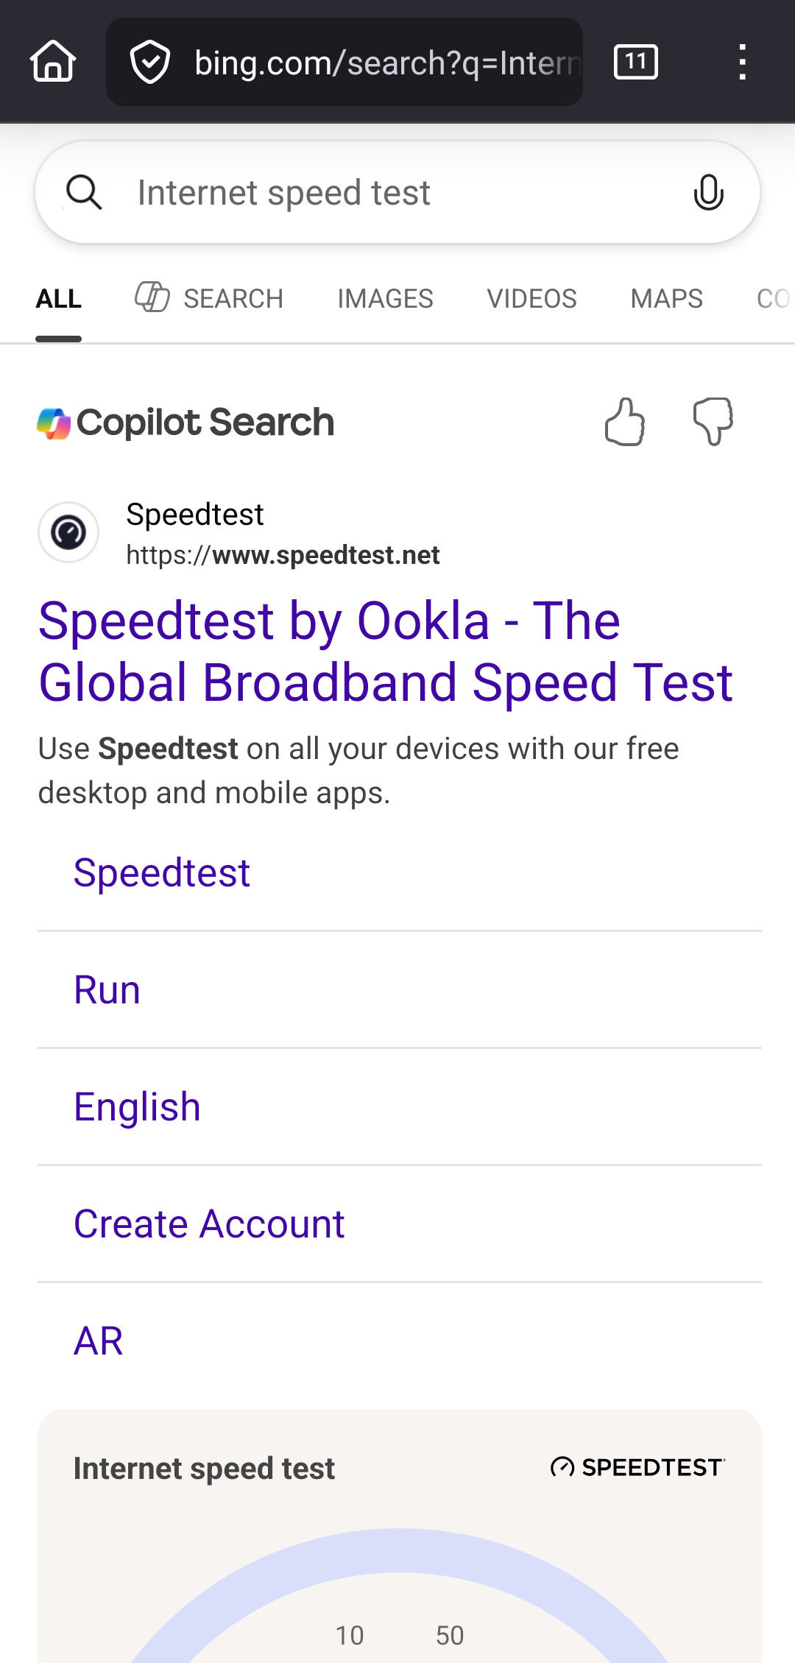
Task: Give thumbs up to Copilot Search
Action: (x=624, y=422)
